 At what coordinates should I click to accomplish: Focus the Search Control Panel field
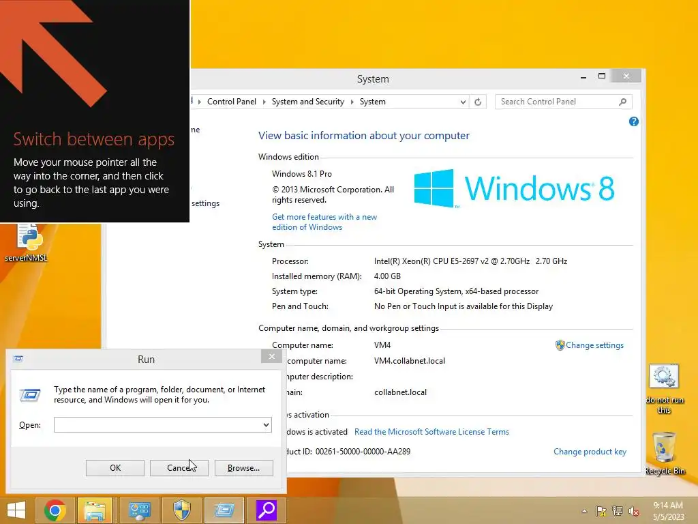pyautogui.click(x=564, y=102)
